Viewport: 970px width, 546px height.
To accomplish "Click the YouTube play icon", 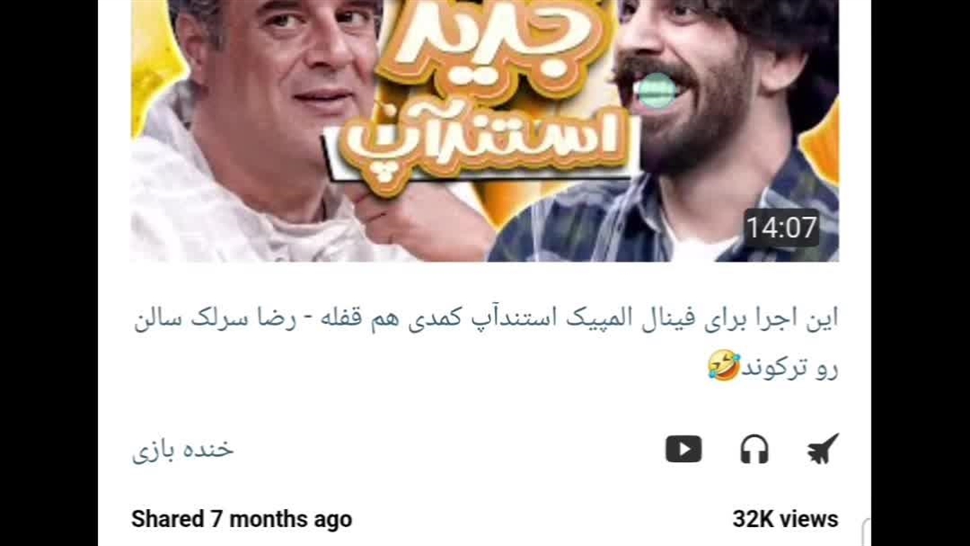I will click(x=684, y=449).
